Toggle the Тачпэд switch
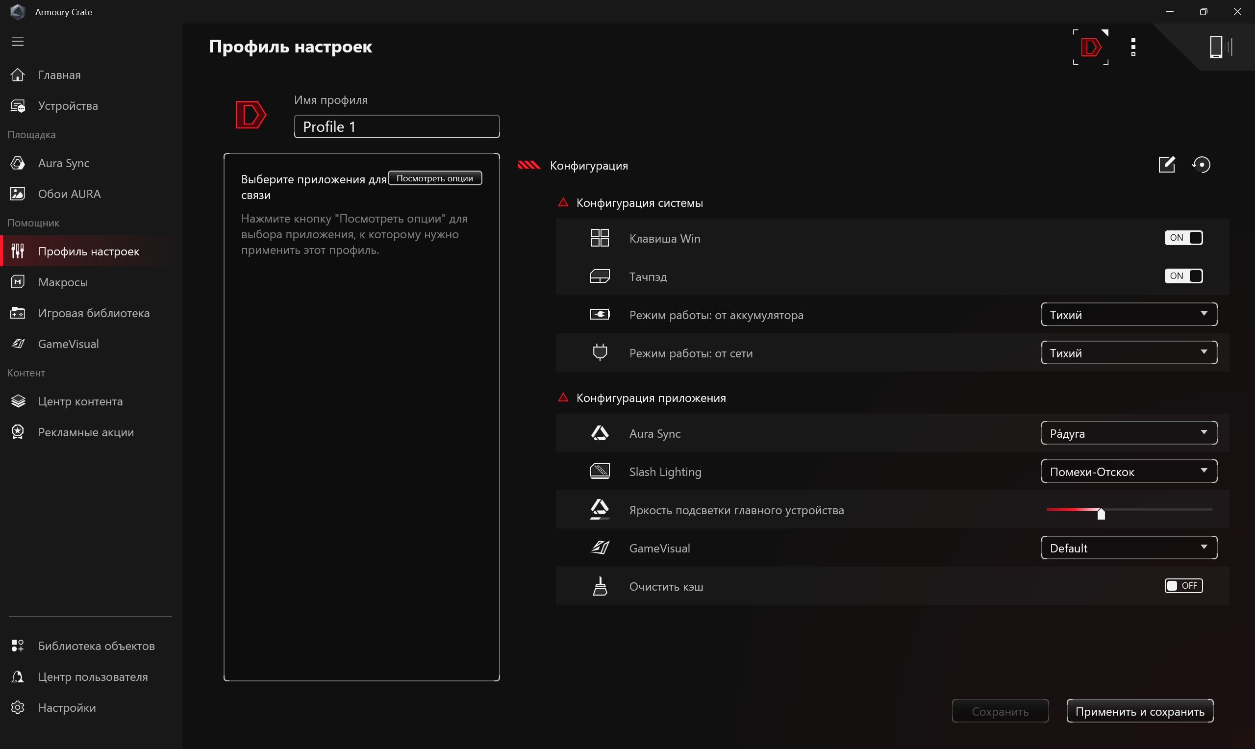Image resolution: width=1255 pixels, height=749 pixels. point(1184,276)
